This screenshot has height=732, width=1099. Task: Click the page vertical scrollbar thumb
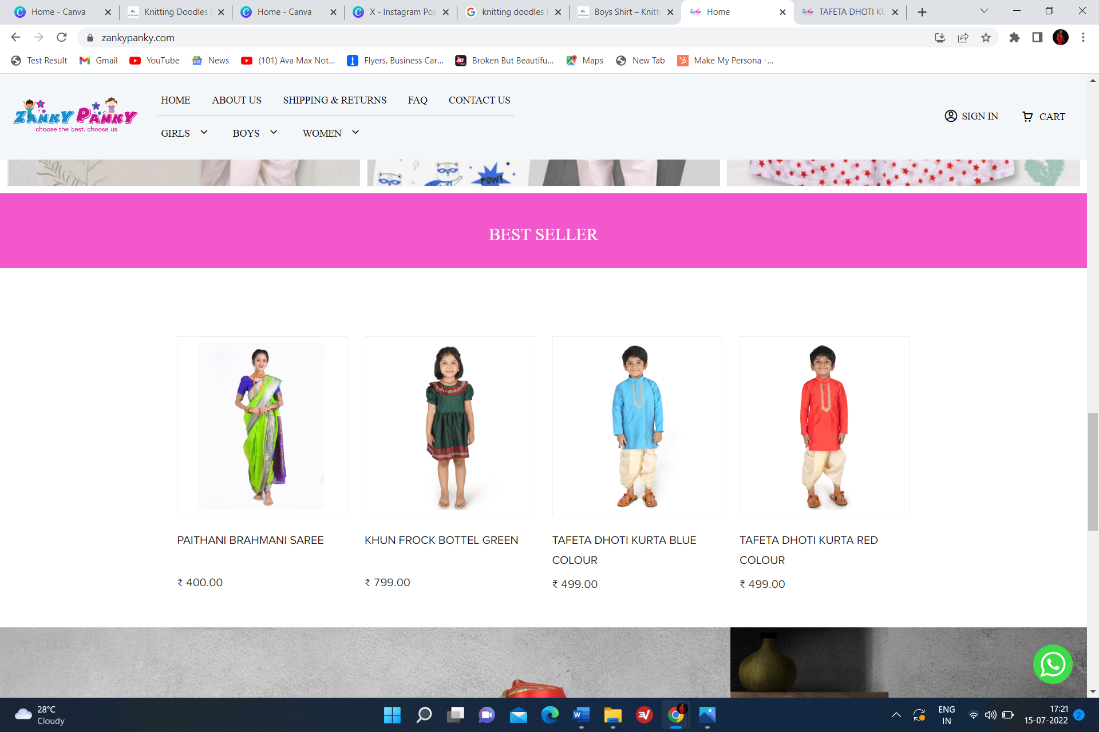1093,471
